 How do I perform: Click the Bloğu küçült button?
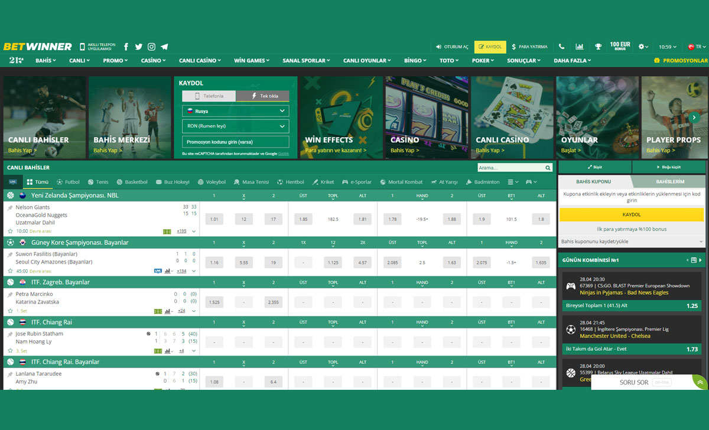[669, 167]
